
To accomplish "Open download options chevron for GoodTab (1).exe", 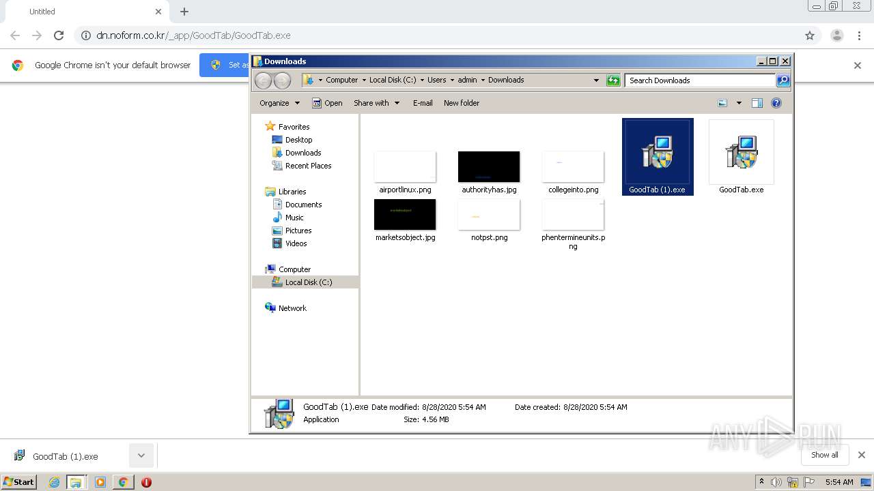I will point(141,456).
